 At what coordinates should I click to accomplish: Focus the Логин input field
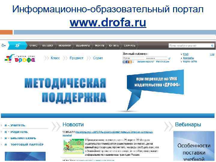pyautogui.click(x=133, y=58)
